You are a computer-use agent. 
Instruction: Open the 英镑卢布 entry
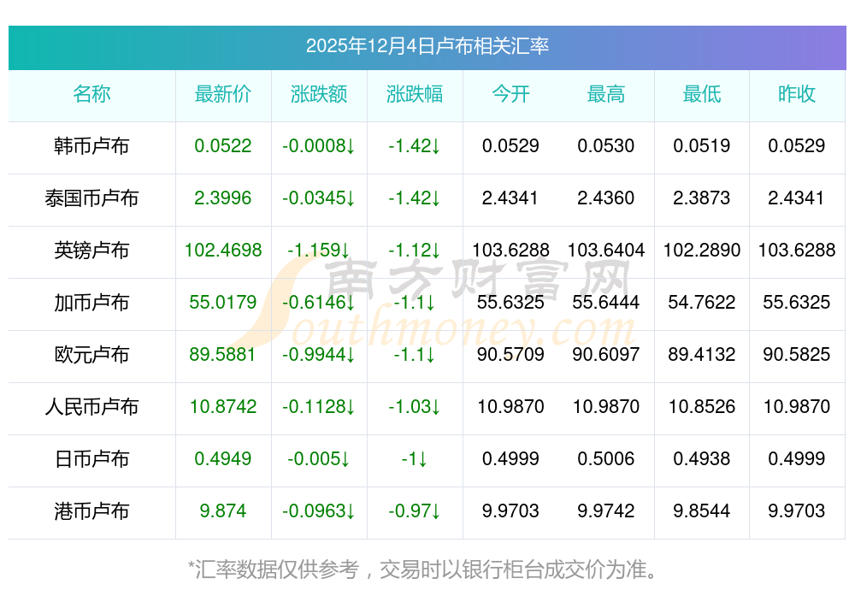pyautogui.click(x=91, y=251)
